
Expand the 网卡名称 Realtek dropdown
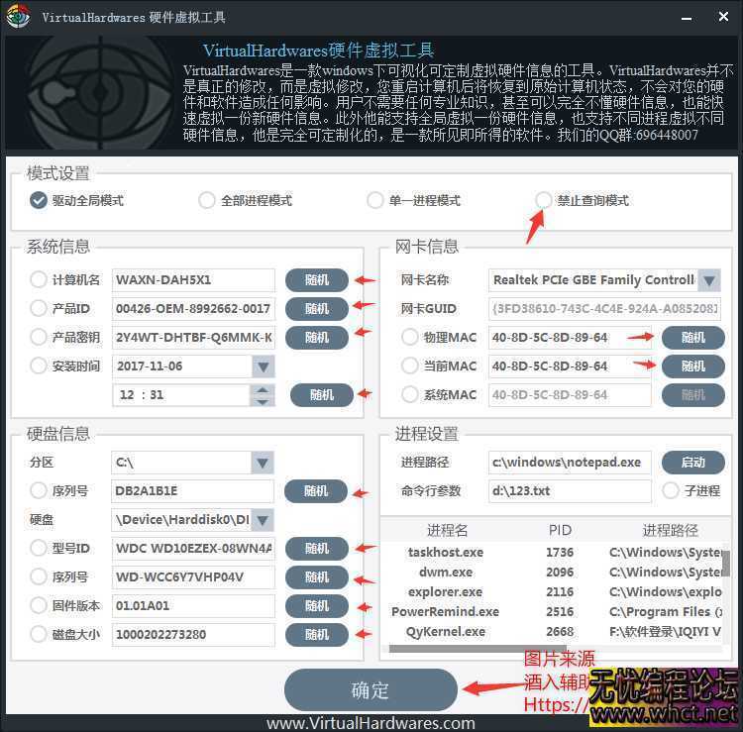pyautogui.click(x=709, y=280)
